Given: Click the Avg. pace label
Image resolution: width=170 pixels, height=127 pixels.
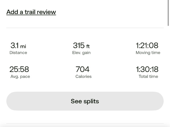Looking at the screenshot, I should pos(20,76).
